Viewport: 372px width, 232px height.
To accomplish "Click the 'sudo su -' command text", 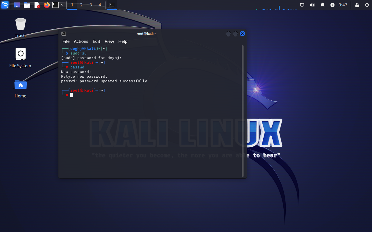I will tap(81, 53).
